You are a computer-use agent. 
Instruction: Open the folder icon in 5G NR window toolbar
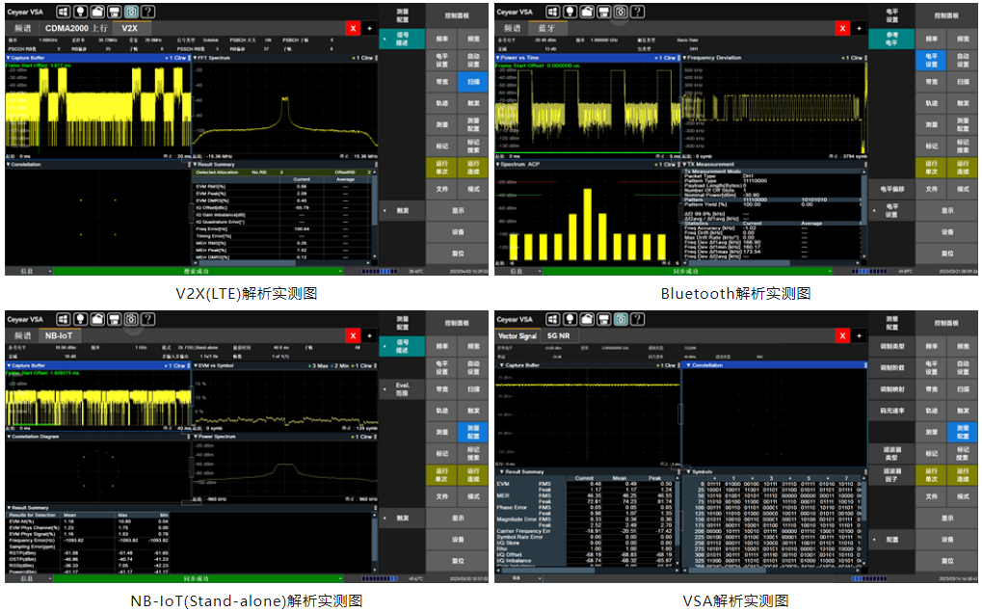587,319
